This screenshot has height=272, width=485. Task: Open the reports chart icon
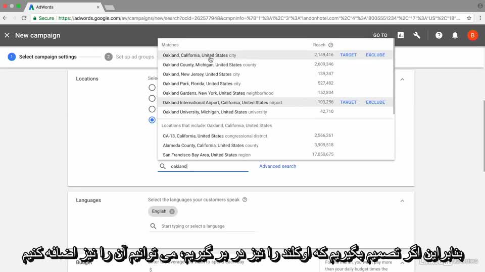(401, 35)
